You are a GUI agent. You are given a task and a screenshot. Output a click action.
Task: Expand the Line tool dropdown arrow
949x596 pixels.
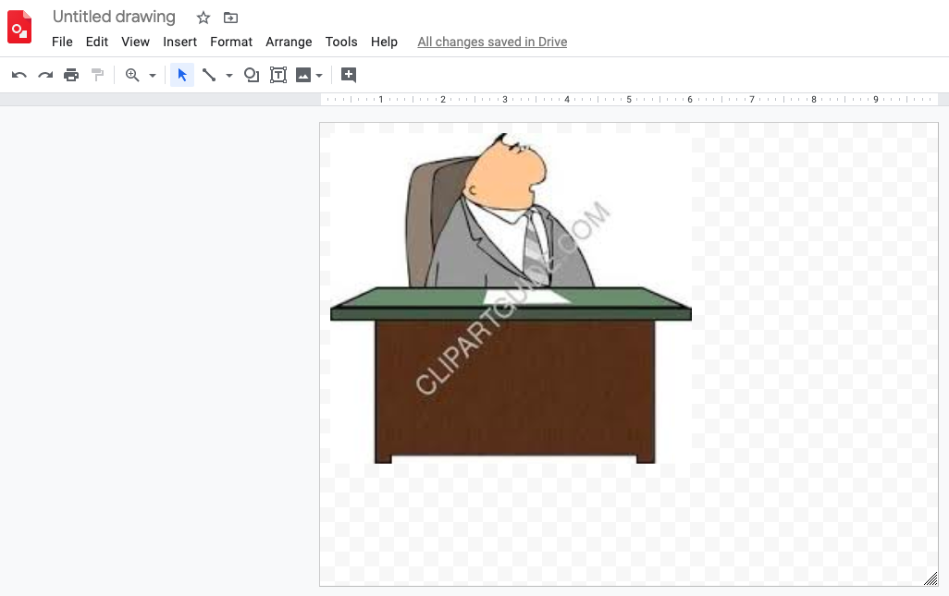click(x=229, y=76)
